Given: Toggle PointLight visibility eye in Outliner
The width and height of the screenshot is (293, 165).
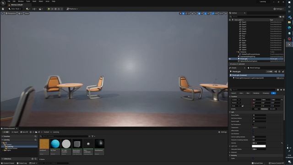Looking at the screenshot, I should [x=230, y=59].
